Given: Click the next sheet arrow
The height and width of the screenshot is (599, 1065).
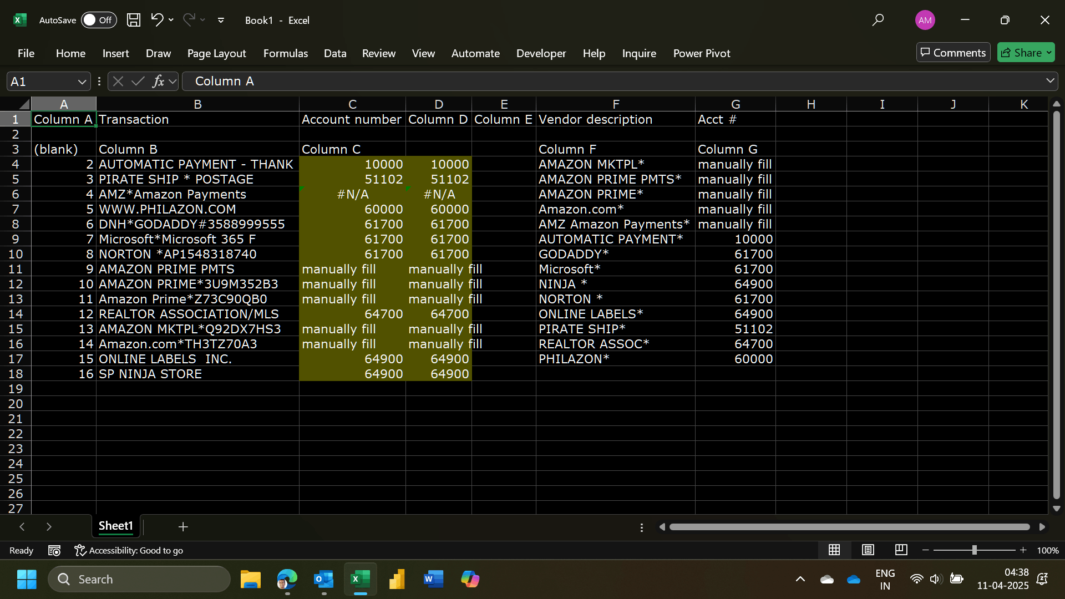Looking at the screenshot, I should coord(49,526).
